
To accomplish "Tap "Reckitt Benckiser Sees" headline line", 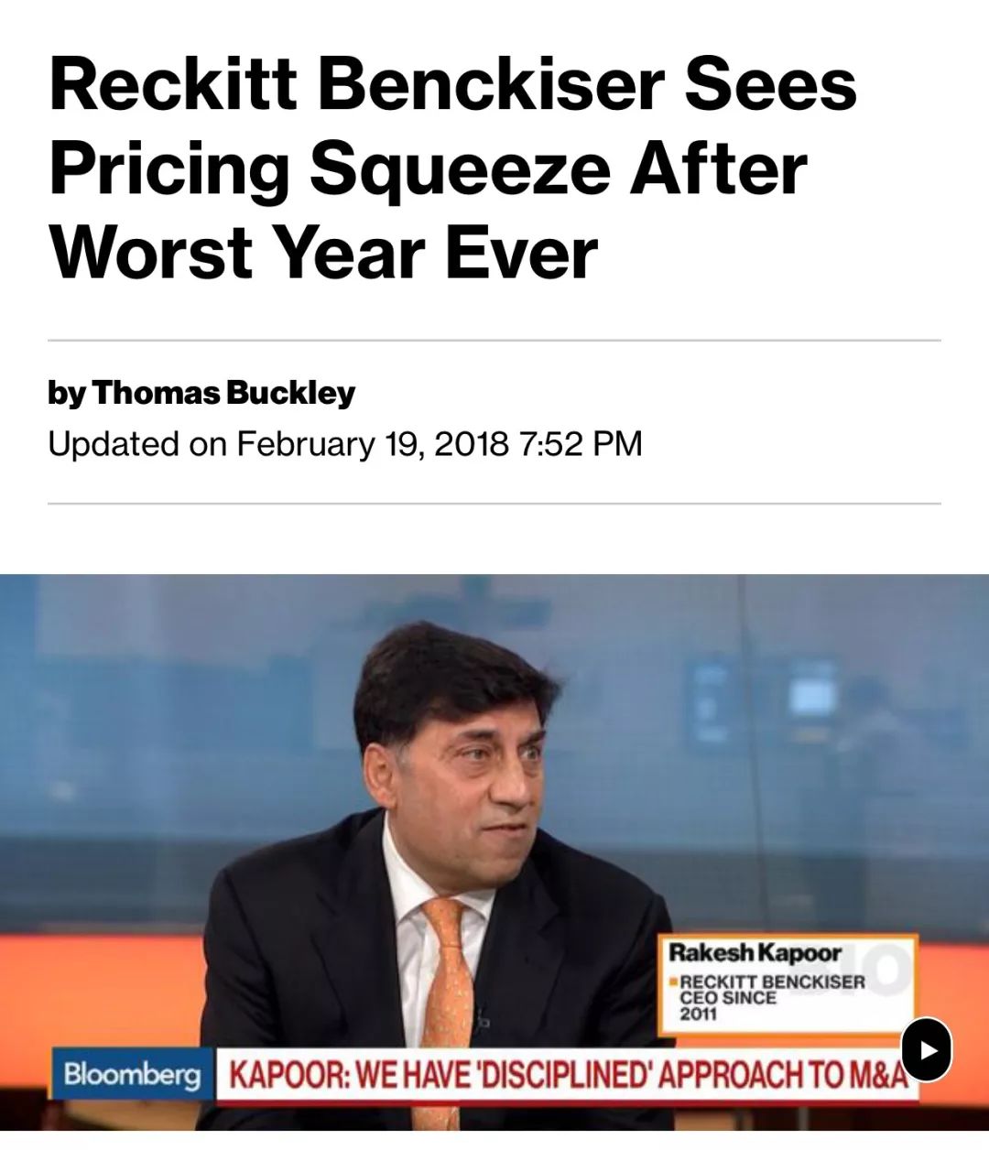I will coord(453,84).
